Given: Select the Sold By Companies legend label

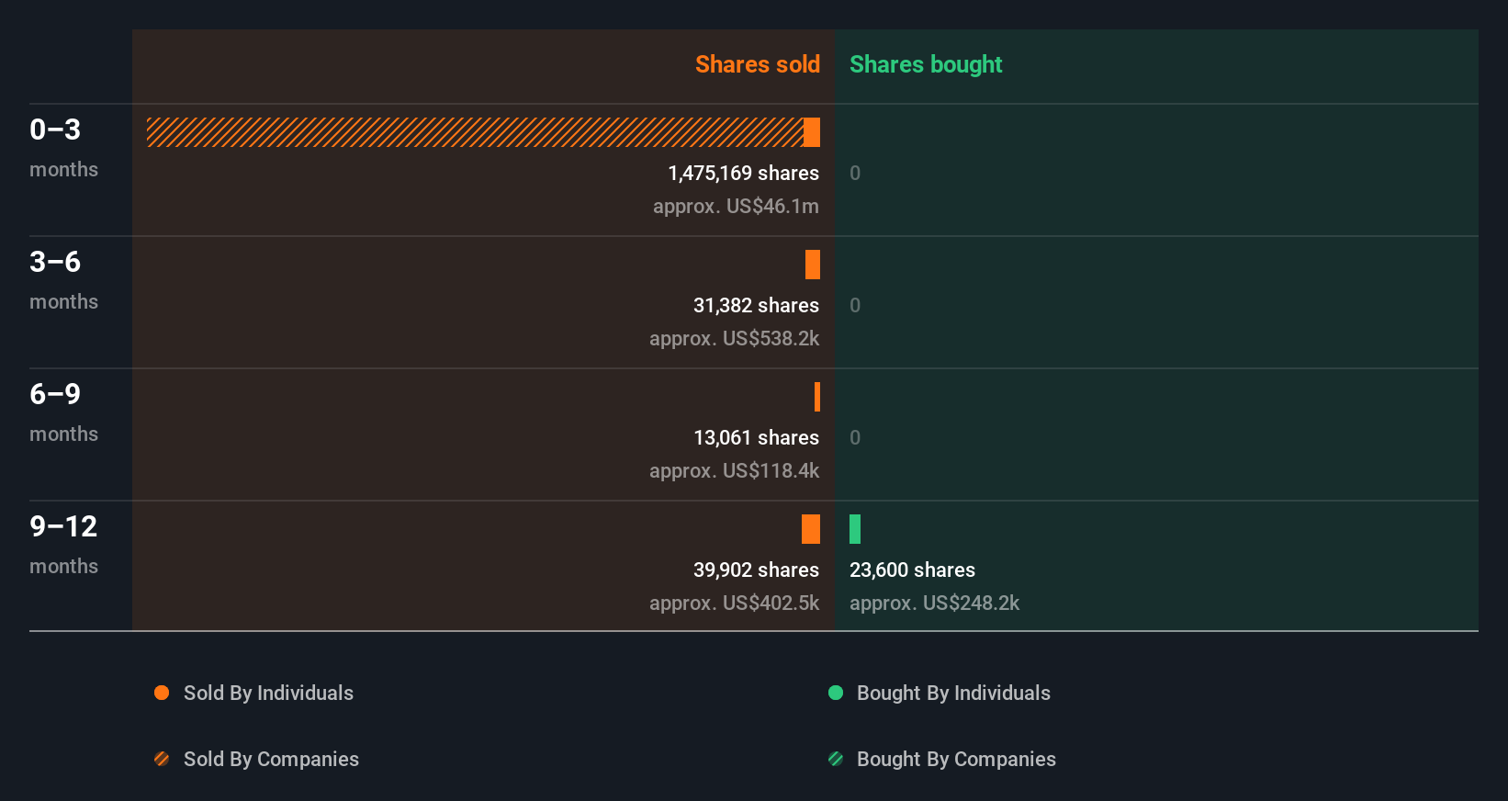Looking at the screenshot, I should (x=271, y=759).
